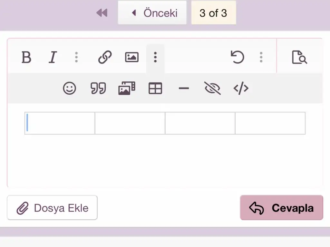Screen dimensions: 330x247
Task: Insert a code block
Action: [241, 88]
